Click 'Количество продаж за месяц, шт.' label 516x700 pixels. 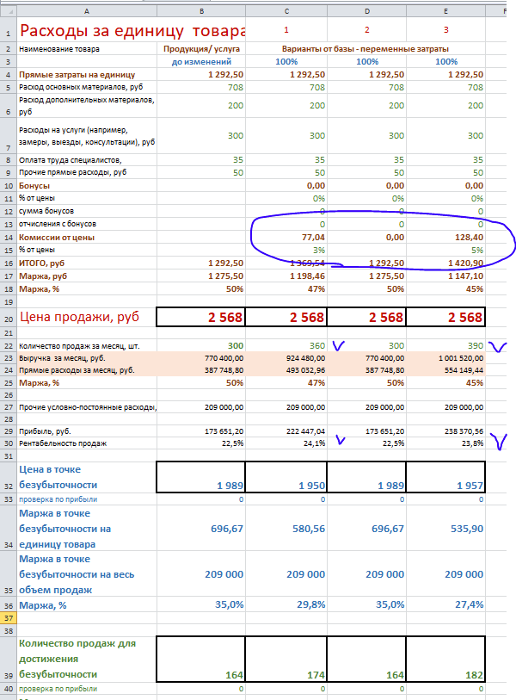(79, 346)
